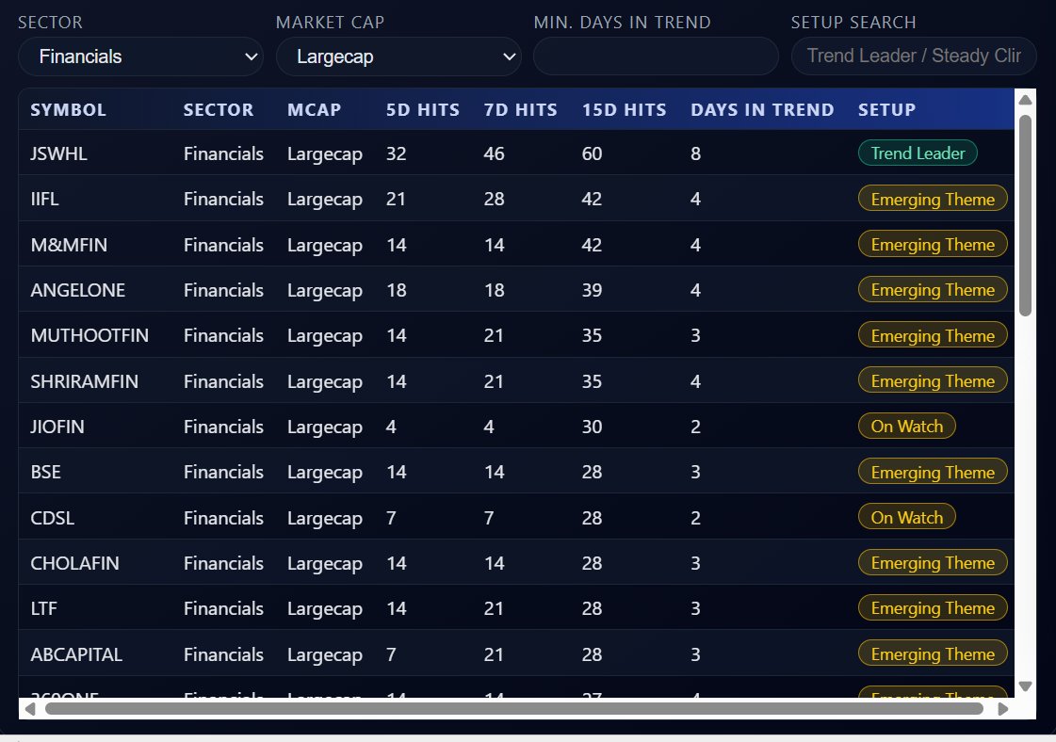Viewport: 1056px width, 742px height.
Task: Click the Emerging Theme badge for CHOLAFIN
Action: 933,562
